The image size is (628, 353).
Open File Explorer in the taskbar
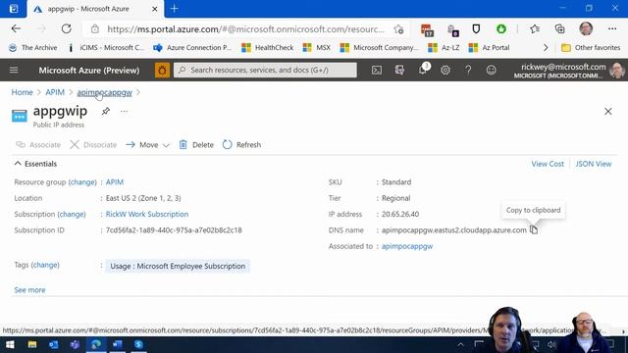(x=32, y=344)
